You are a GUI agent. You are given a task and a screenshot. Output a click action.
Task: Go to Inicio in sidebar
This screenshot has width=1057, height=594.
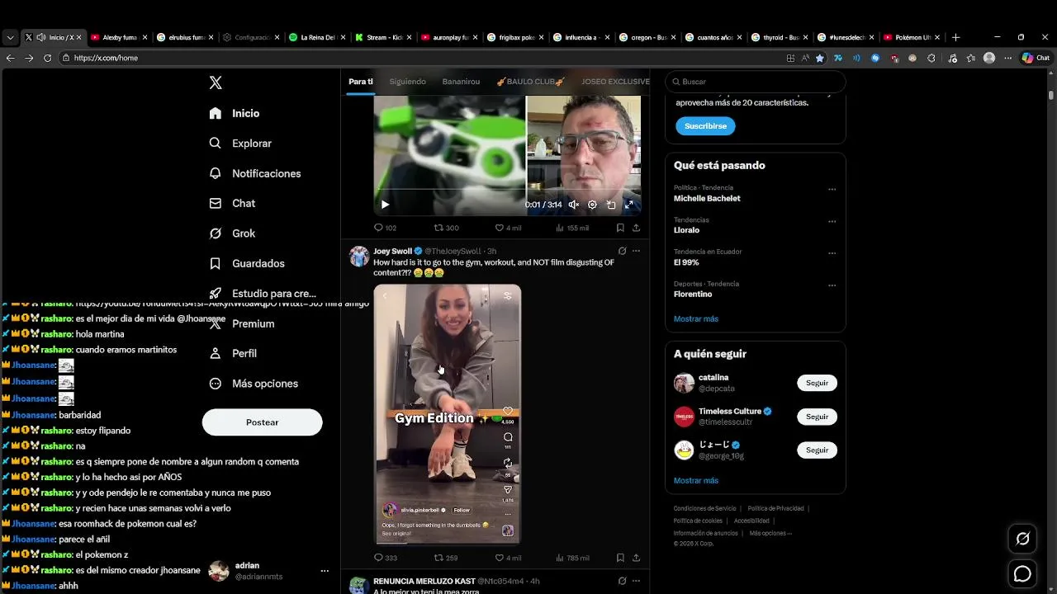tap(235, 113)
